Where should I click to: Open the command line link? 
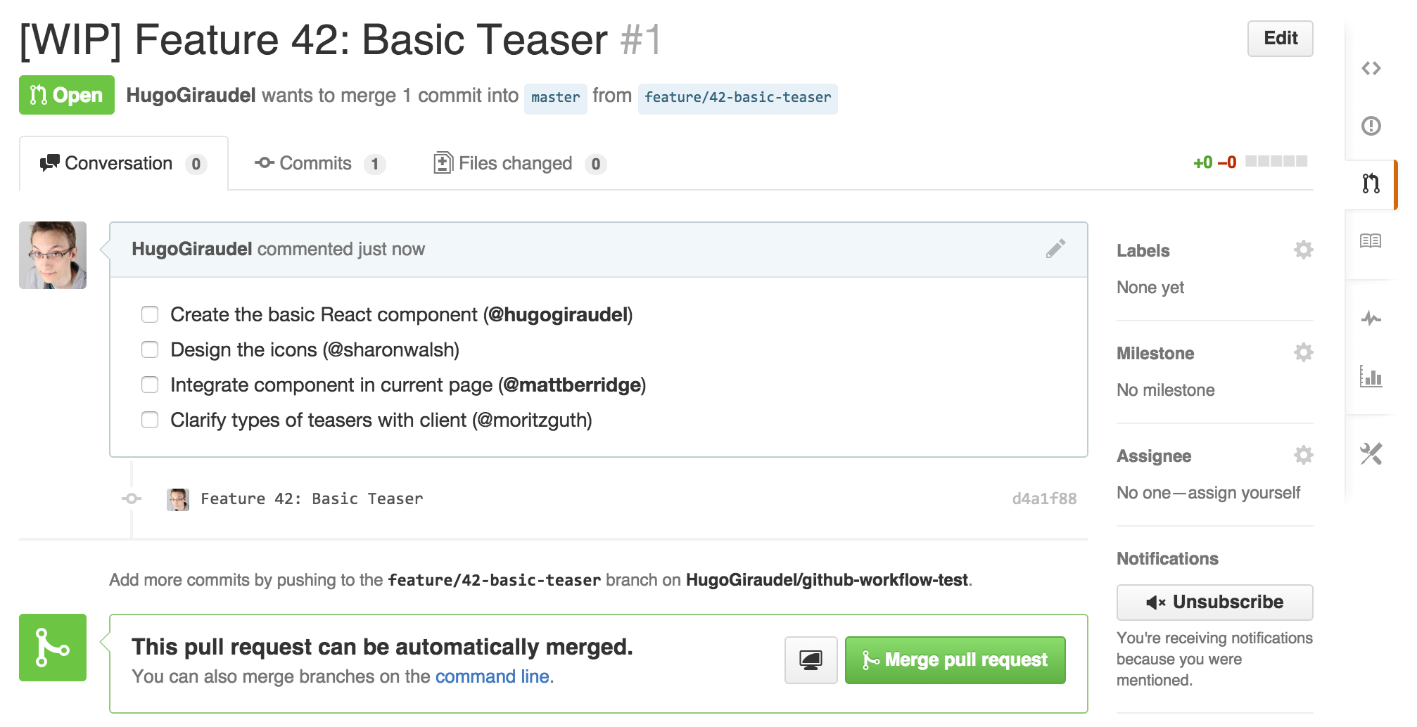pos(492,676)
